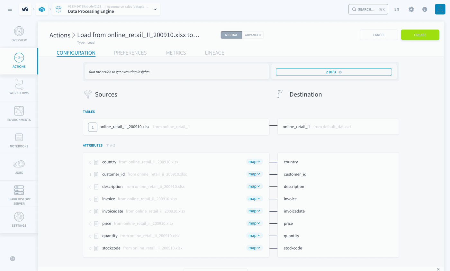Open the info icon in top bar
This screenshot has width=450, height=271.
425,9
